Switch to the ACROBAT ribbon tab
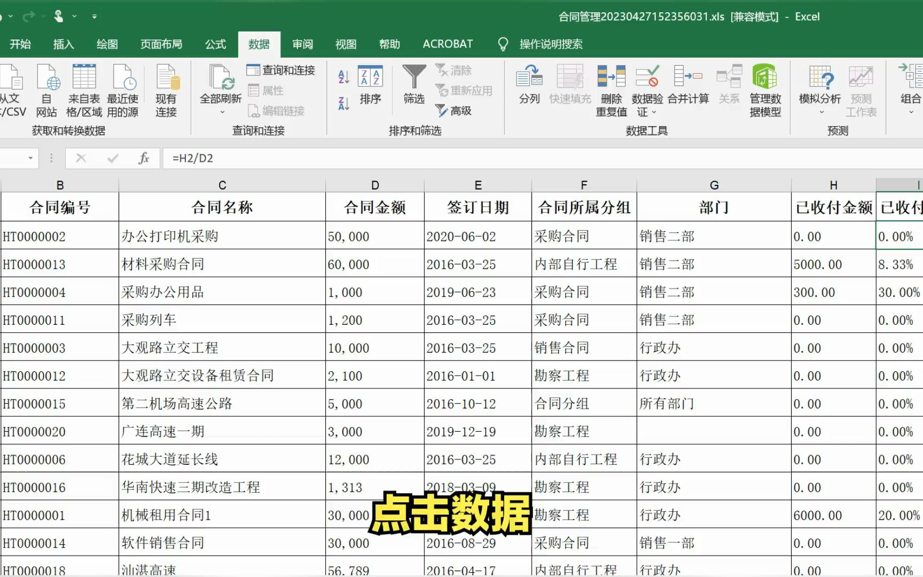The width and height of the screenshot is (923, 577). click(448, 44)
